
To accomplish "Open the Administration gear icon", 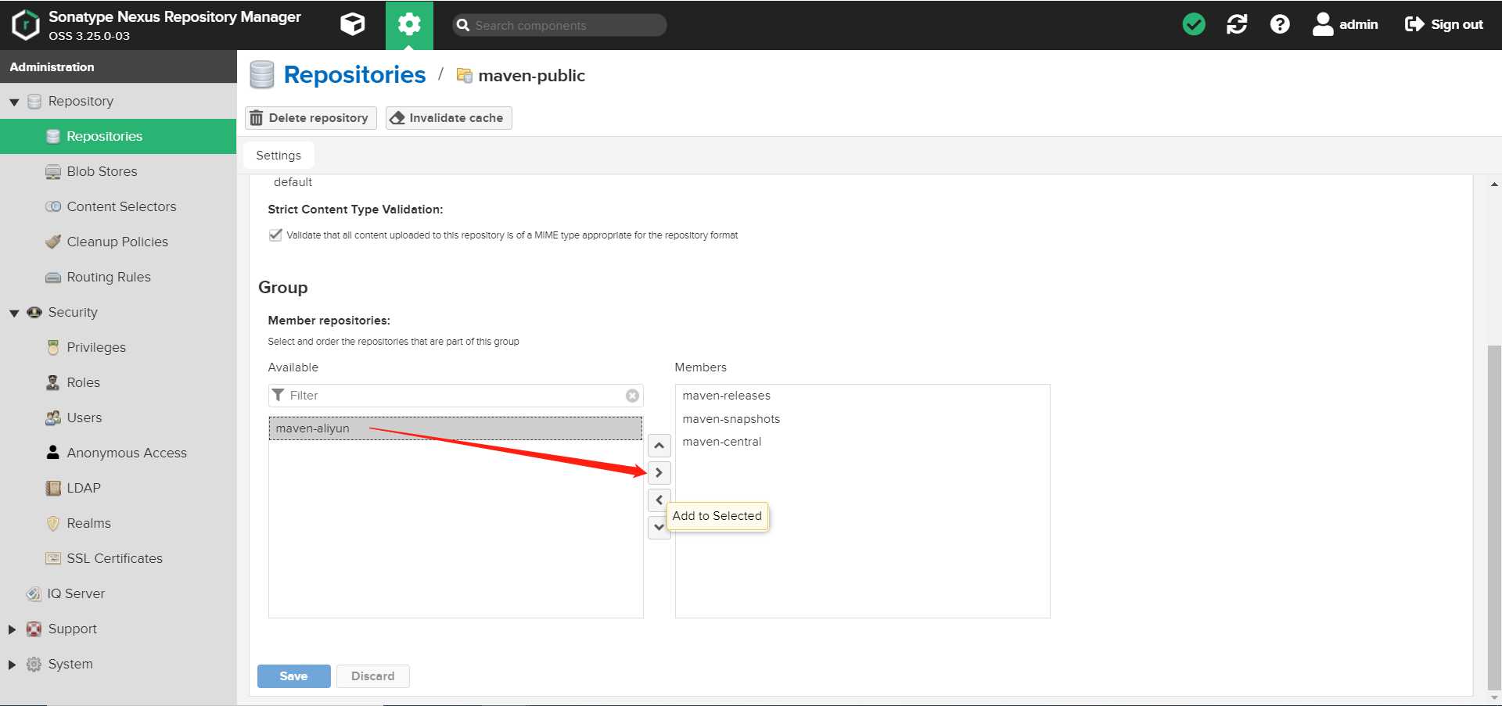I will coord(409,25).
